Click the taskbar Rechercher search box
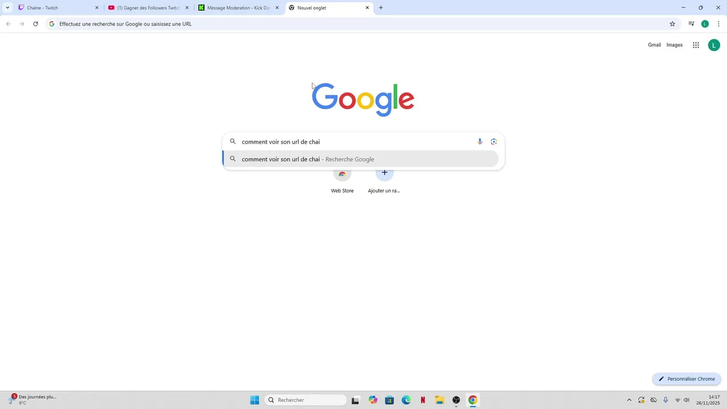This screenshot has height=409, width=727. click(306, 400)
